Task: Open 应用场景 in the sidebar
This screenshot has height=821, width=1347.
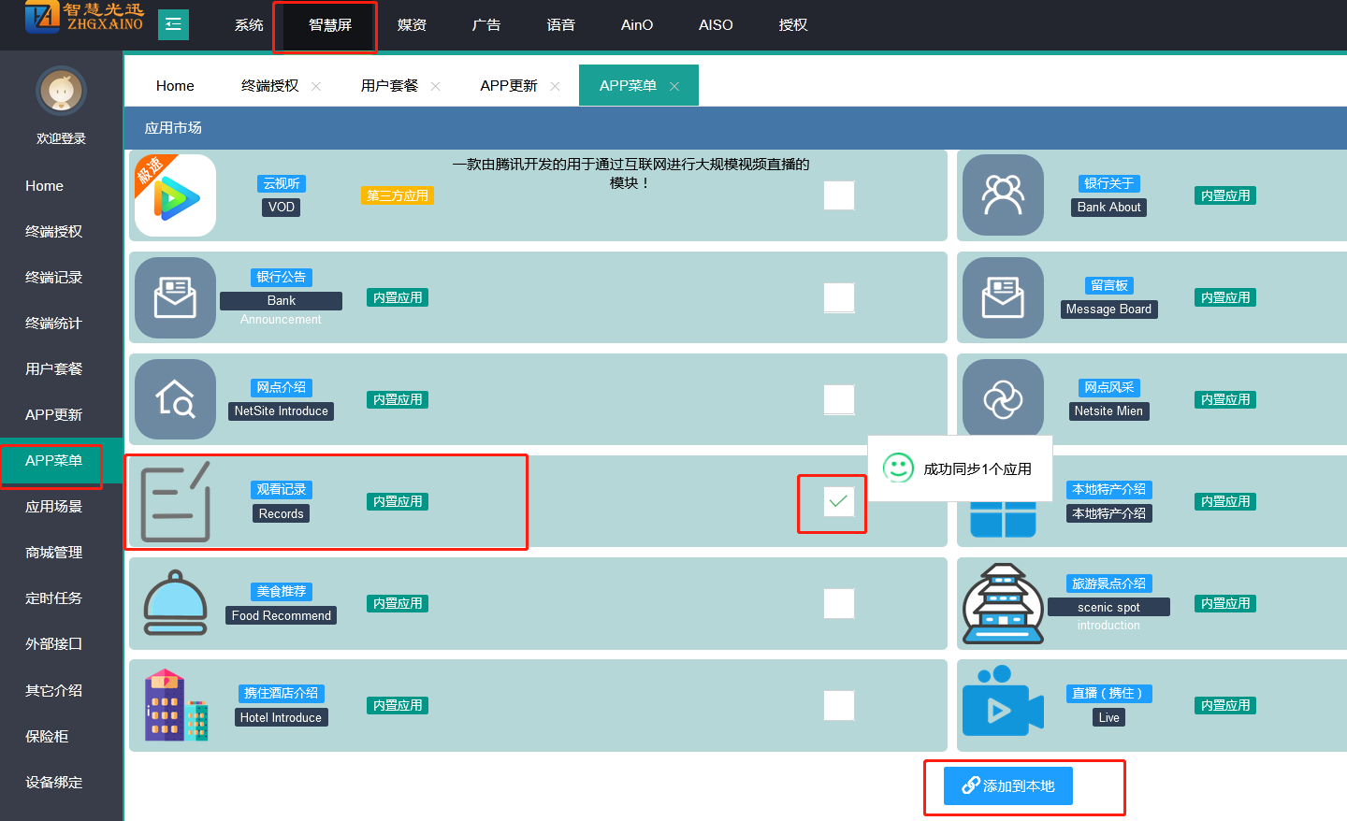Action: 54,507
